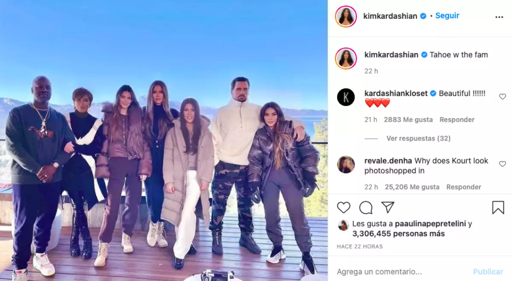Open the three-dot more options menu
The image size is (512, 281).
(x=499, y=17)
